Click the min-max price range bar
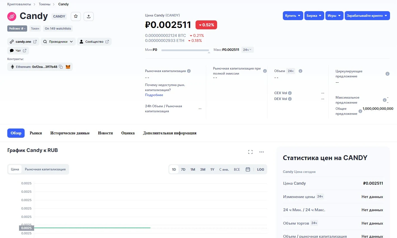This screenshot has height=238, width=397. point(185,50)
